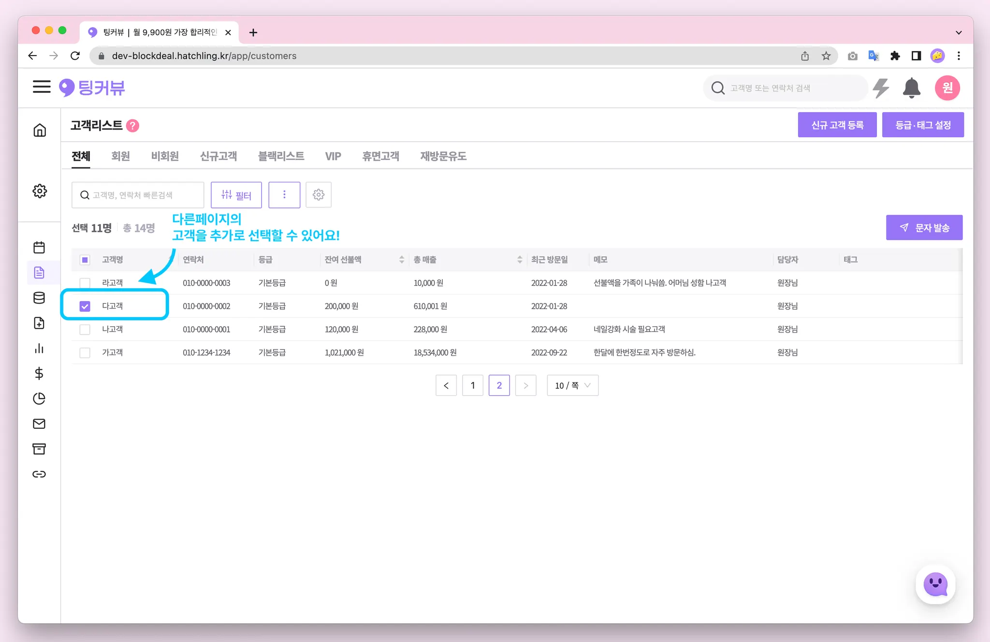This screenshot has height=642, width=990.
Task: Click the question mark next to 고객리스트
Action: tap(132, 126)
